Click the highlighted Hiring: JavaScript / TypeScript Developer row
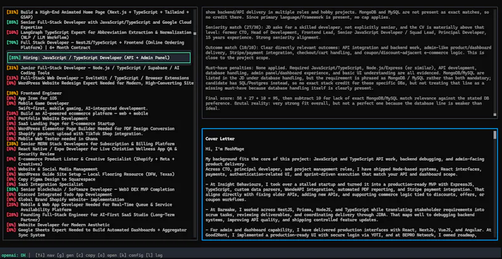 [99, 58]
